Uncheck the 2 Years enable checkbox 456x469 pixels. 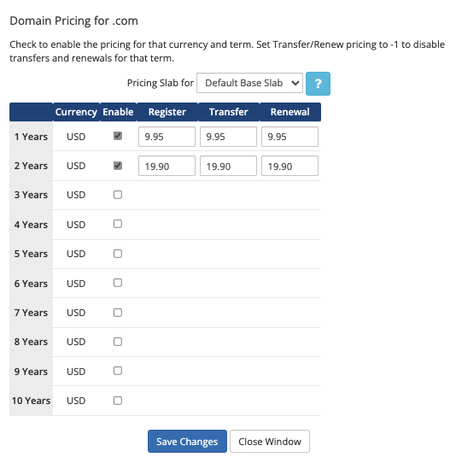click(118, 166)
